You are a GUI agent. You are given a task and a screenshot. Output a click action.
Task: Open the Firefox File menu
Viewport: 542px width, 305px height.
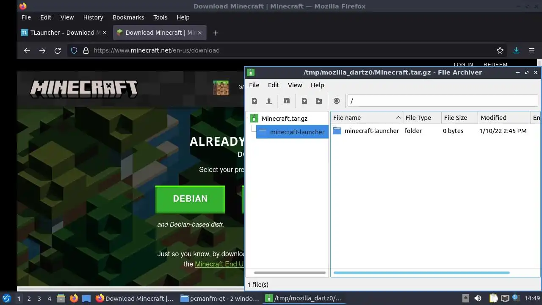pos(26,17)
